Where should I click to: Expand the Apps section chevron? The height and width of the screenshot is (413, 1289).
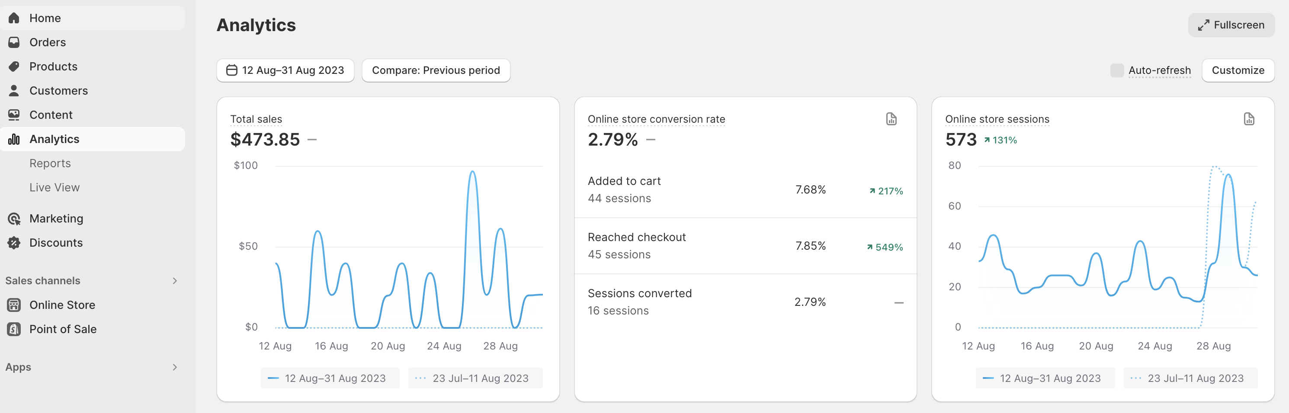(175, 367)
